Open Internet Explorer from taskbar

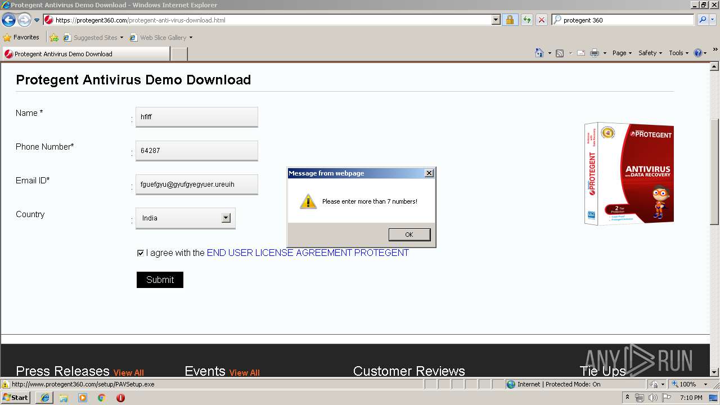click(45, 398)
